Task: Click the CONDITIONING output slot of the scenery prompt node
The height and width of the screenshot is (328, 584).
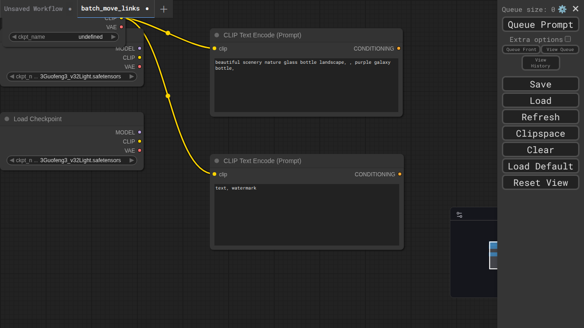Action: click(398, 48)
